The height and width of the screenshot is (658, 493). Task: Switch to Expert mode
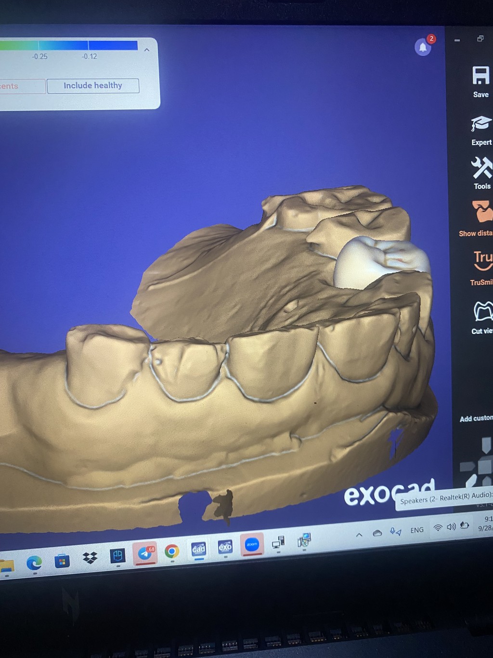tap(481, 123)
